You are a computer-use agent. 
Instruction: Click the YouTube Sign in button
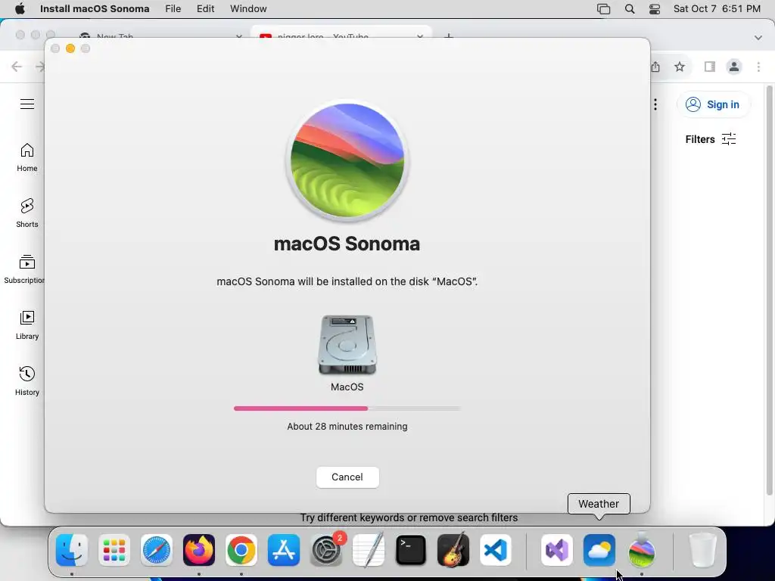[x=712, y=104]
